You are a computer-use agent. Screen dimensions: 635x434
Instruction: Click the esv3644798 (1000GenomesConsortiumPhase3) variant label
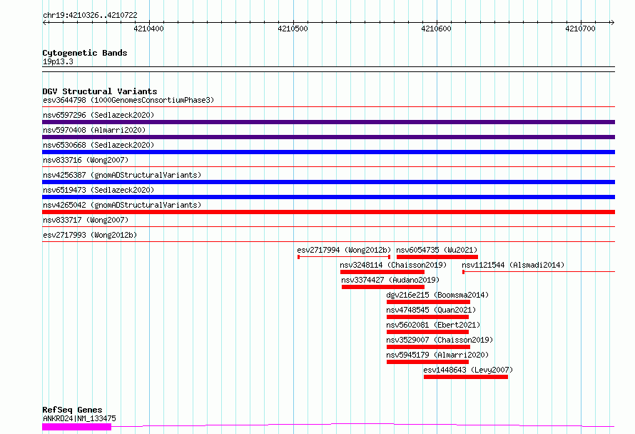[128, 100]
